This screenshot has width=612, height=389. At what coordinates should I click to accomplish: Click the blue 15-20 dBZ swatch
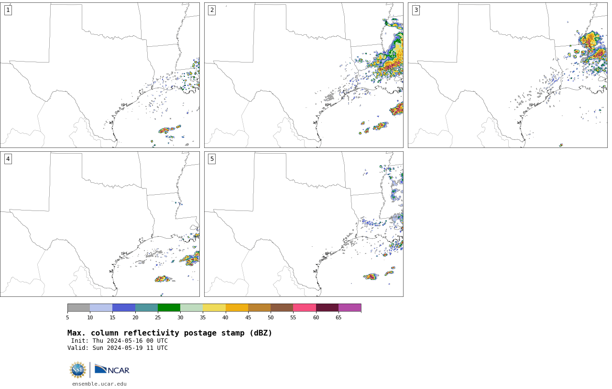(x=124, y=307)
